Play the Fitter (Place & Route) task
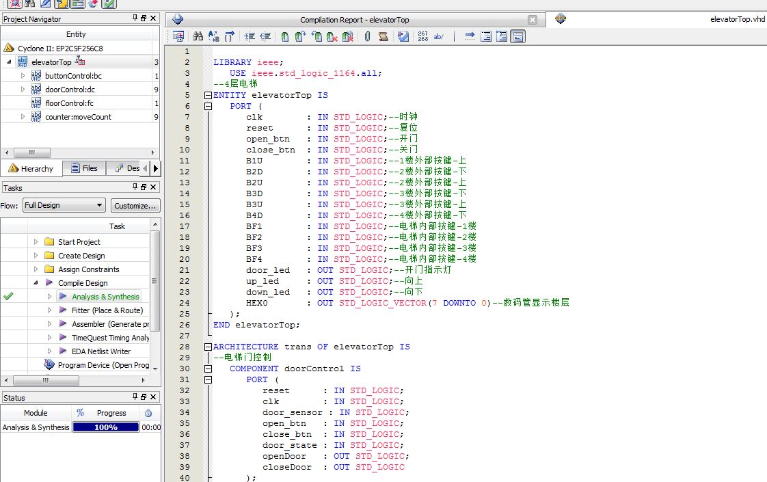This screenshot has height=482, width=767. coord(63,310)
